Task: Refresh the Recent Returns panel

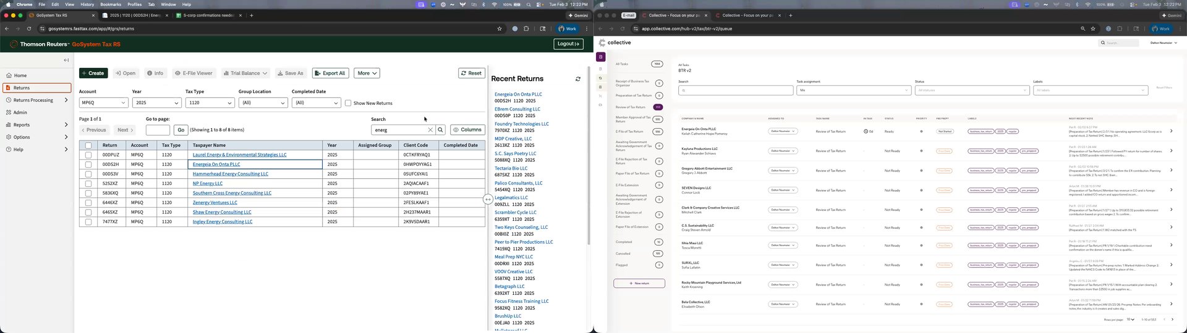Action: click(x=578, y=79)
